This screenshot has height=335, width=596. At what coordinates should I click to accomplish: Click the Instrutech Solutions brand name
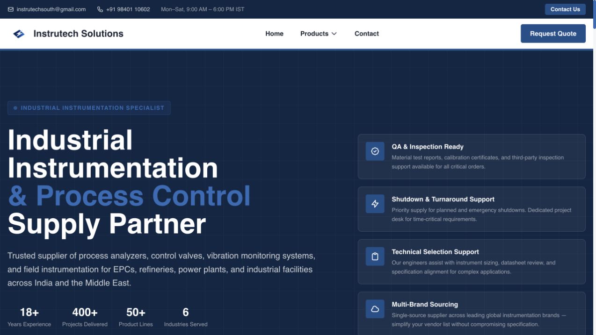pos(79,34)
